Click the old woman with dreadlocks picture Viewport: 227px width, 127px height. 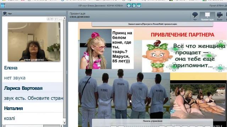(96, 49)
